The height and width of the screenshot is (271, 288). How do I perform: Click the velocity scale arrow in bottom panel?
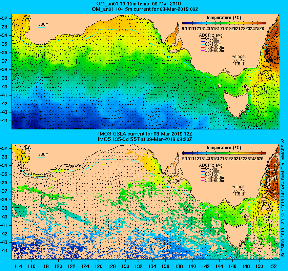pyautogui.click(x=240, y=189)
